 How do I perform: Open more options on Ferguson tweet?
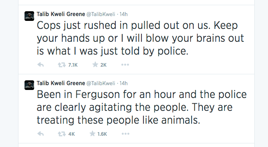click(x=125, y=134)
